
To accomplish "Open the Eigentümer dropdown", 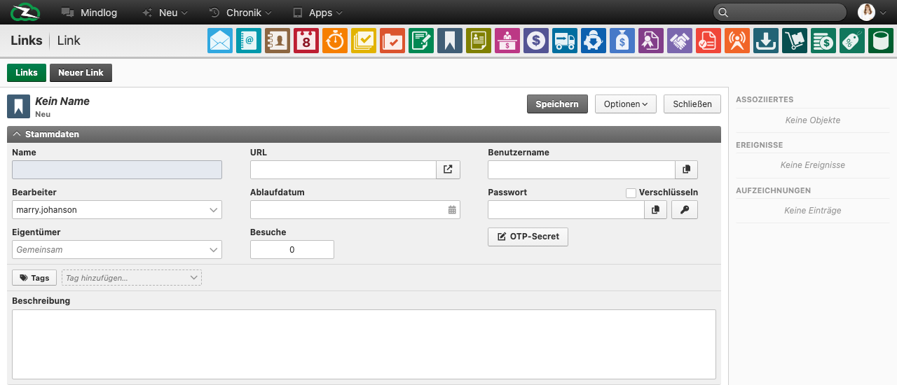I will point(117,249).
